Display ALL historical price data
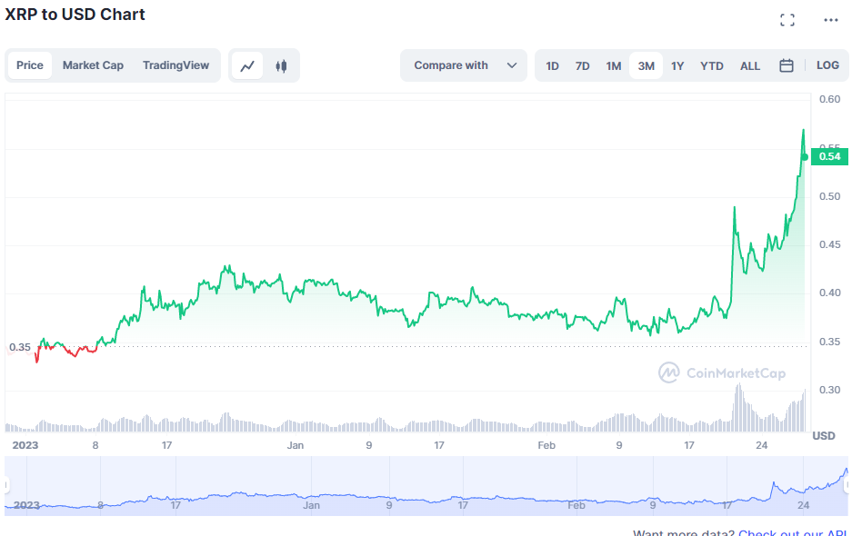Viewport: 862px width, 536px height. tap(750, 65)
